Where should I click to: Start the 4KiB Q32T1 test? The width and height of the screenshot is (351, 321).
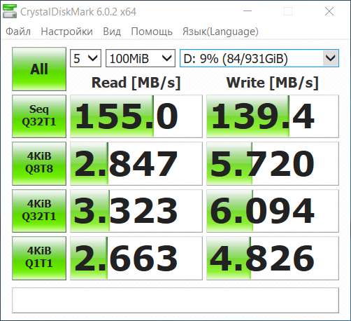pyautogui.click(x=39, y=211)
